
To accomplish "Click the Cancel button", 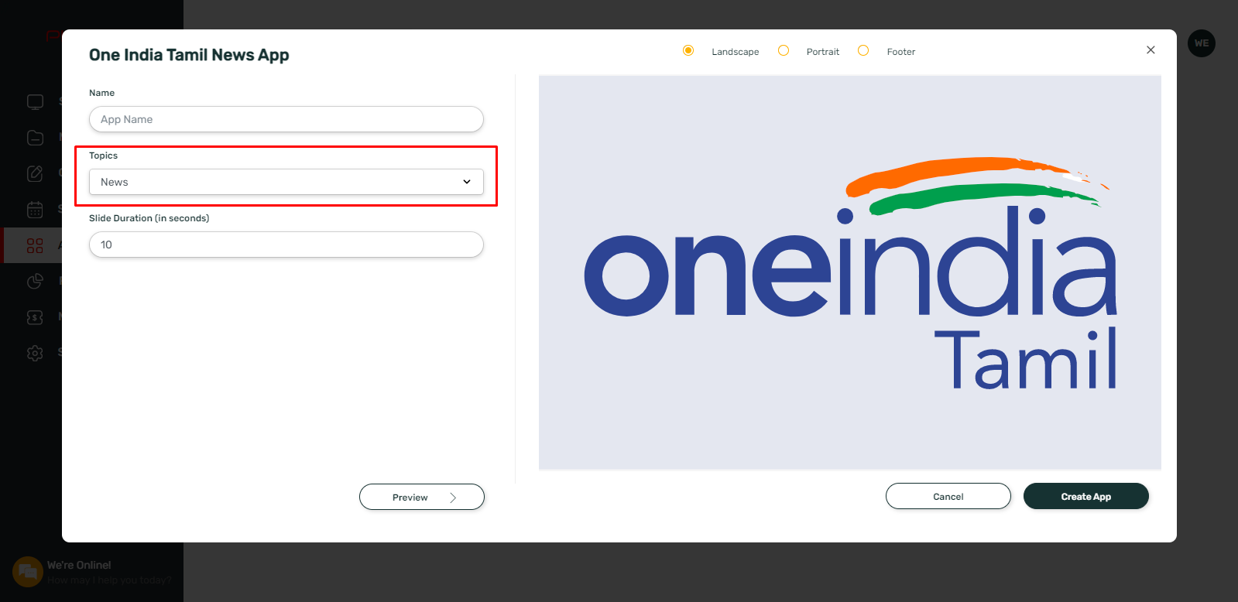I will coord(948,496).
